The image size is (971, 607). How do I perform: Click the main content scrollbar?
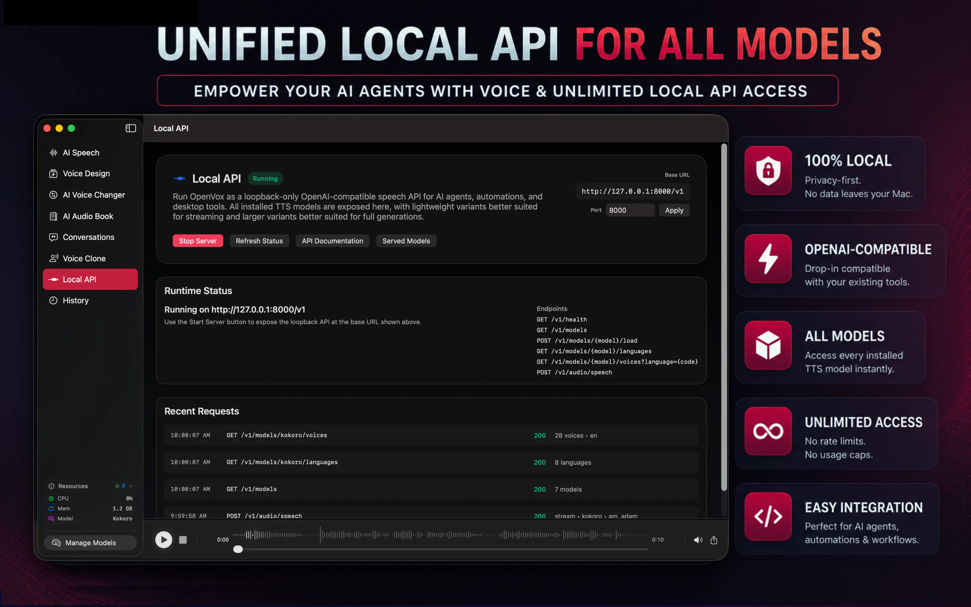[724, 317]
